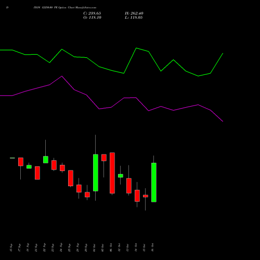
Task: Click the thin red candle above 15 Oct
Action: pos(146,196)
